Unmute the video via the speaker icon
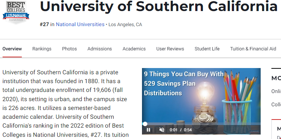 pos(162,130)
